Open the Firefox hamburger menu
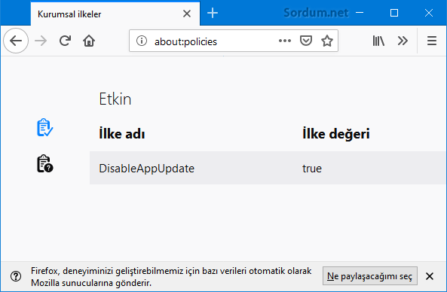The height and width of the screenshot is (292, 447). [x=432, y=41]
